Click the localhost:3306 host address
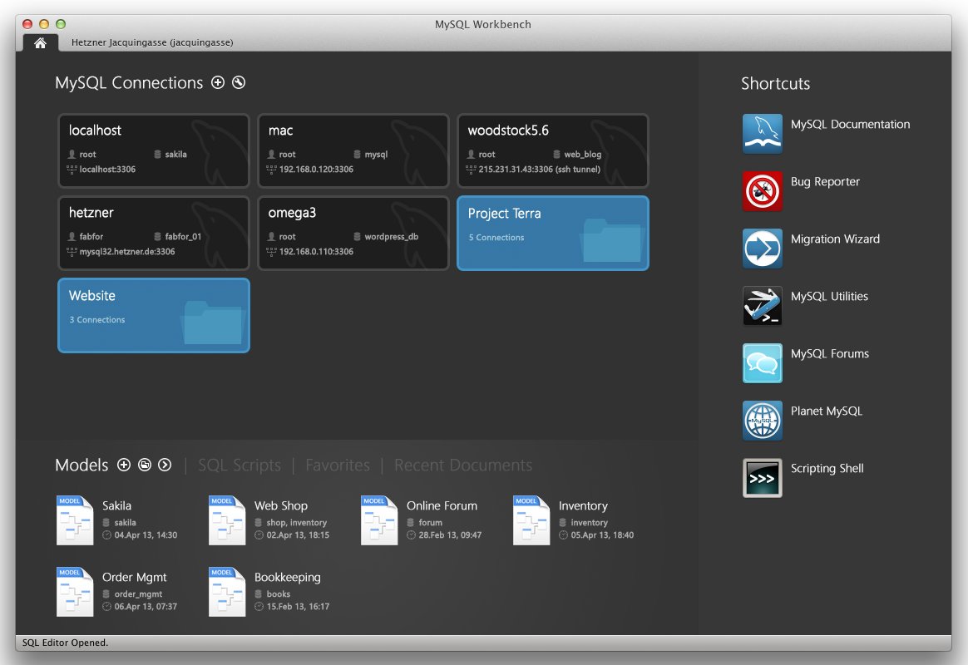 coord(107,169)
